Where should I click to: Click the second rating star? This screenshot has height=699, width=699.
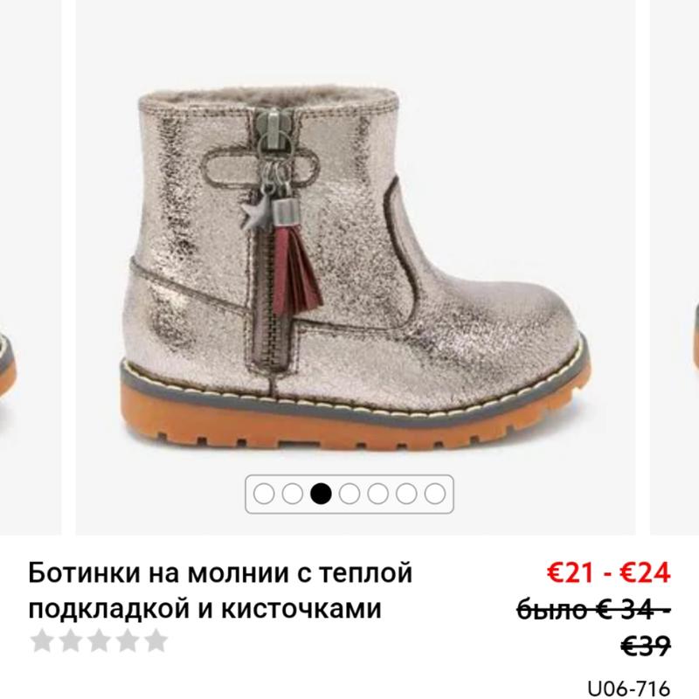71,640
